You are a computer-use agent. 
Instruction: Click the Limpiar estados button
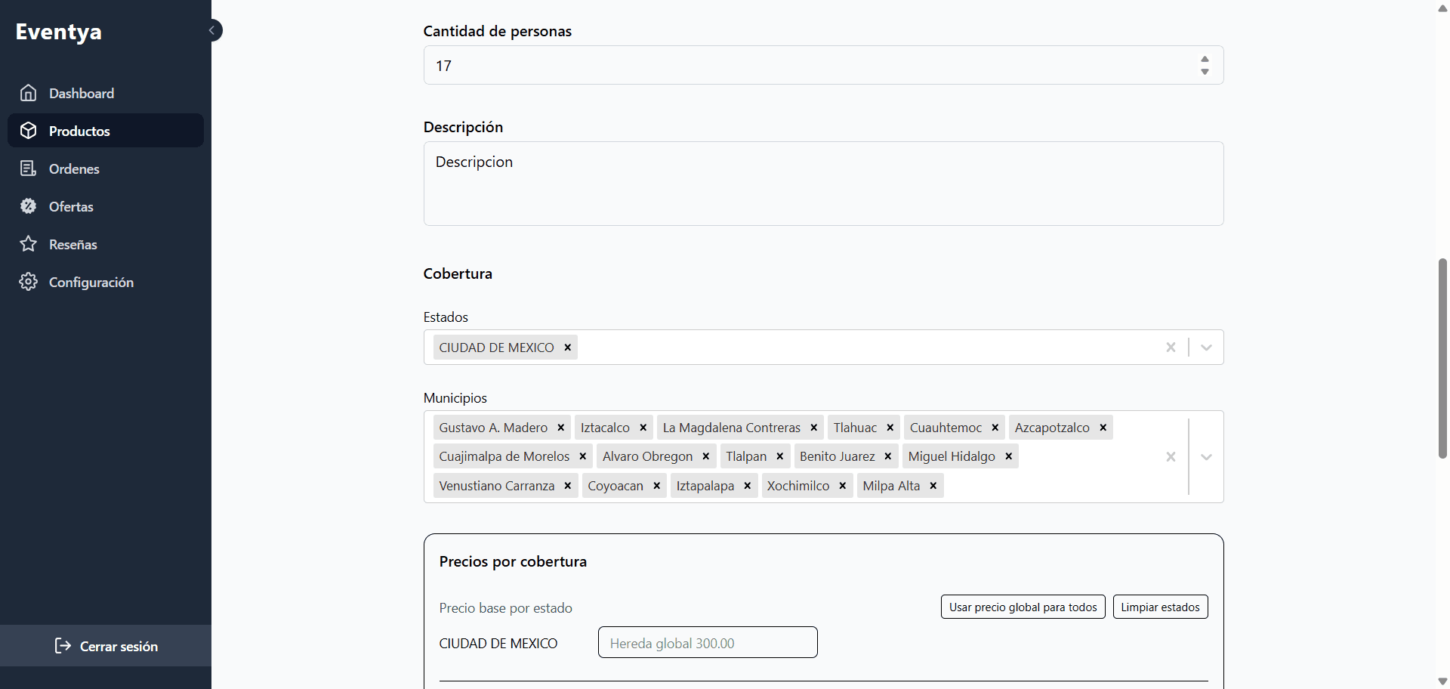[x=1160, y=607]
